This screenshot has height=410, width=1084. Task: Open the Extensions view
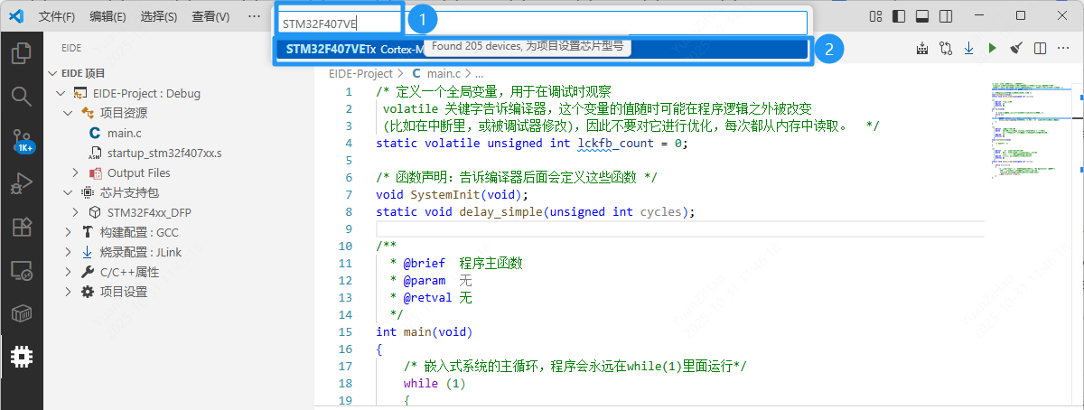(x=21, y=227)
